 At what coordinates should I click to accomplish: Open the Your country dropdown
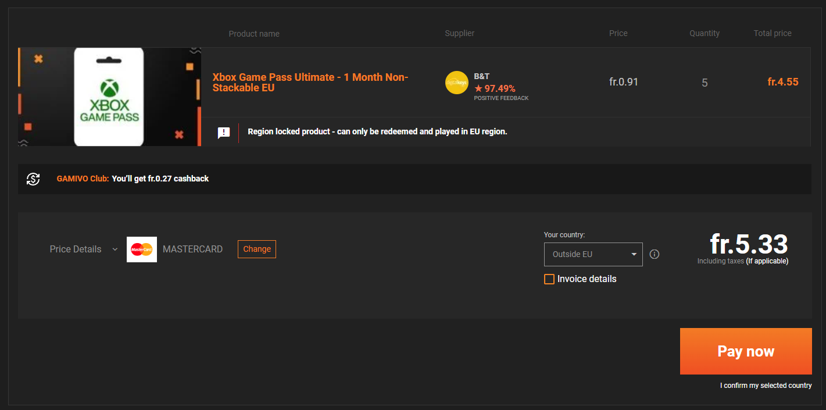tap(593, 254)
